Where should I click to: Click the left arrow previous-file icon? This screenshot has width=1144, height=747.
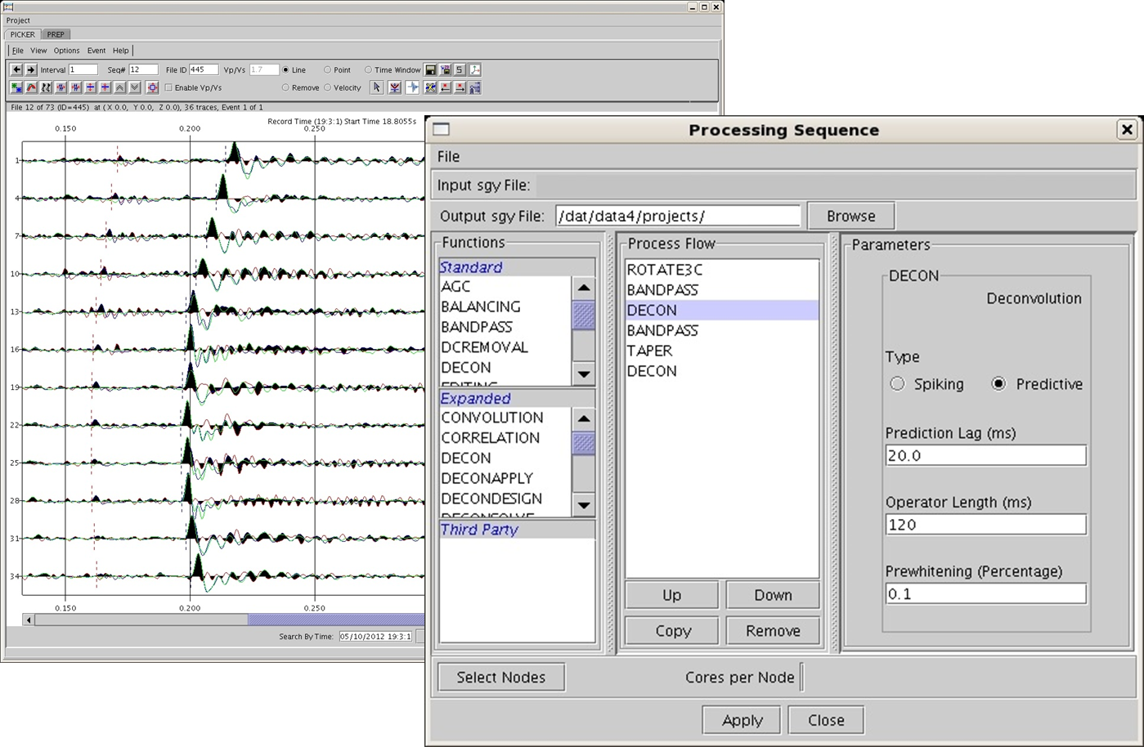[x=16, y=70]
